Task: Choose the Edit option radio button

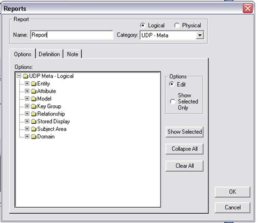Action: point(171,85)
